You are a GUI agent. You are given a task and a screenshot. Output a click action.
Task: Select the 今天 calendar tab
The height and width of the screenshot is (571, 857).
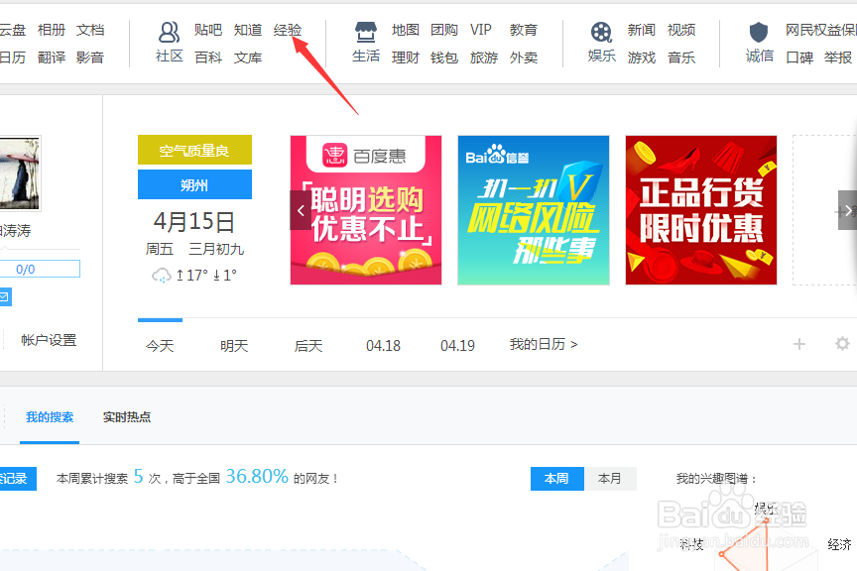click(160, 345)
